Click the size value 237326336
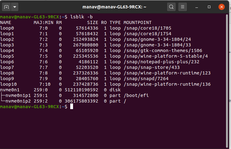Image resolution: width=231 pixels, height=149 pixels. pyautogui.click(x=86, y=73)
